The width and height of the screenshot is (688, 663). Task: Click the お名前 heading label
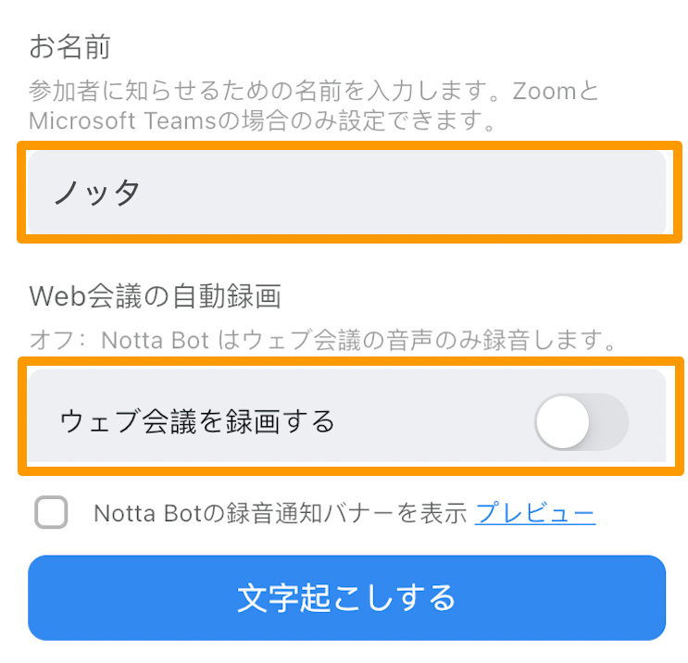coord(69,46)
